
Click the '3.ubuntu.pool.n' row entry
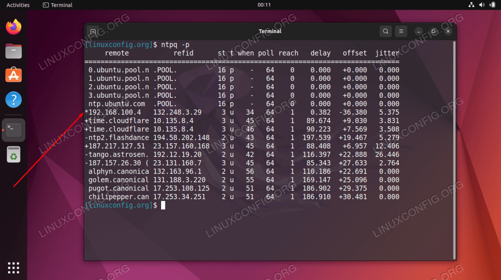pyautogui.click(x=119, y=95)
